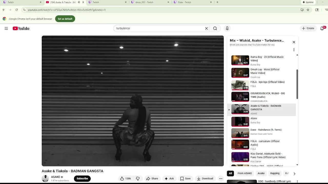Go to the YouTube home logo

21,28
